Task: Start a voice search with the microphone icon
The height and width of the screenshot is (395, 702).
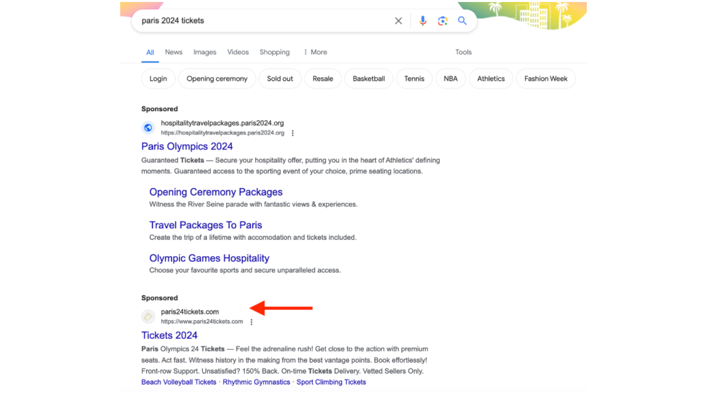Action: pyautogui.click(x=423, y=21)
